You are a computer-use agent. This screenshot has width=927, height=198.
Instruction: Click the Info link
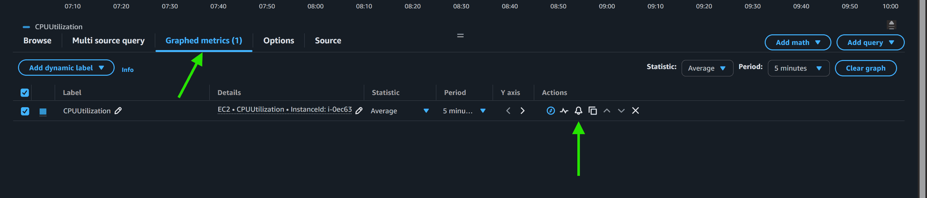128,70
